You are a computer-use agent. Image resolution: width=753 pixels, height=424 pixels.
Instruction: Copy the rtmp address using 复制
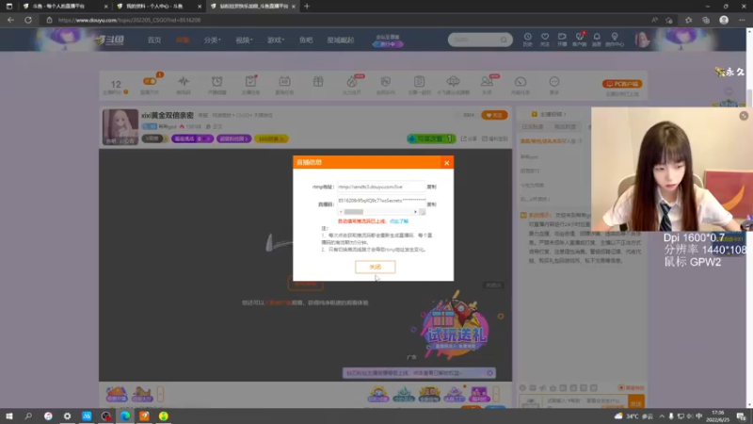[432, 187]
